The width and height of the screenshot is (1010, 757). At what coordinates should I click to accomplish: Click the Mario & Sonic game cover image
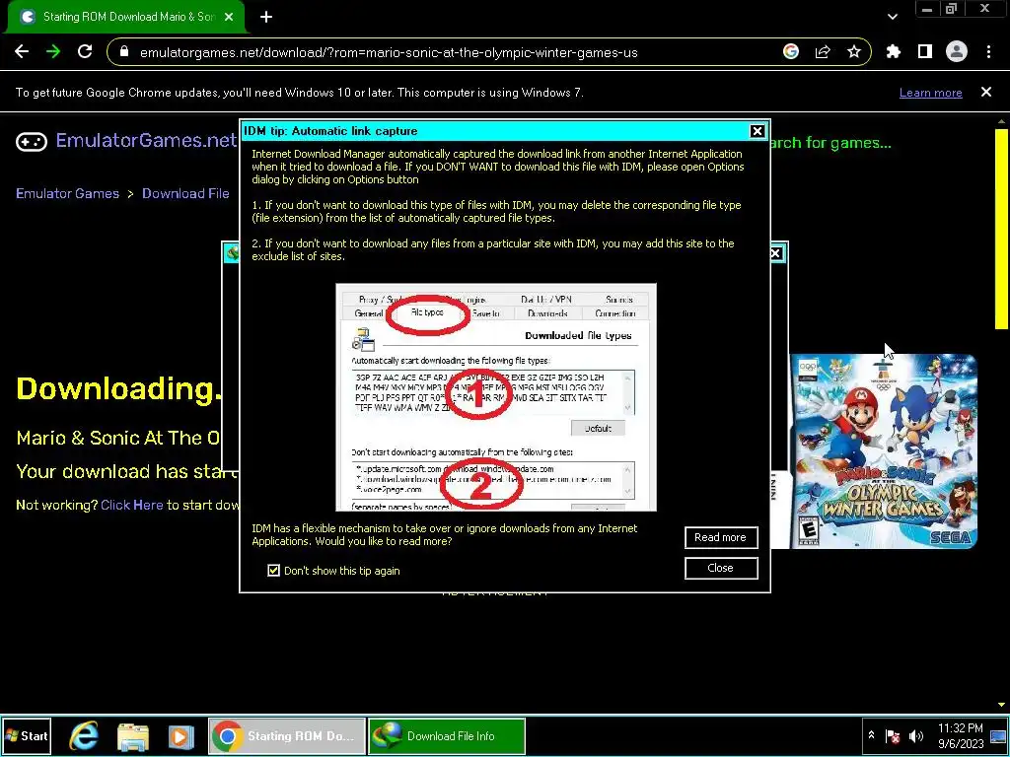pos(884,451)
